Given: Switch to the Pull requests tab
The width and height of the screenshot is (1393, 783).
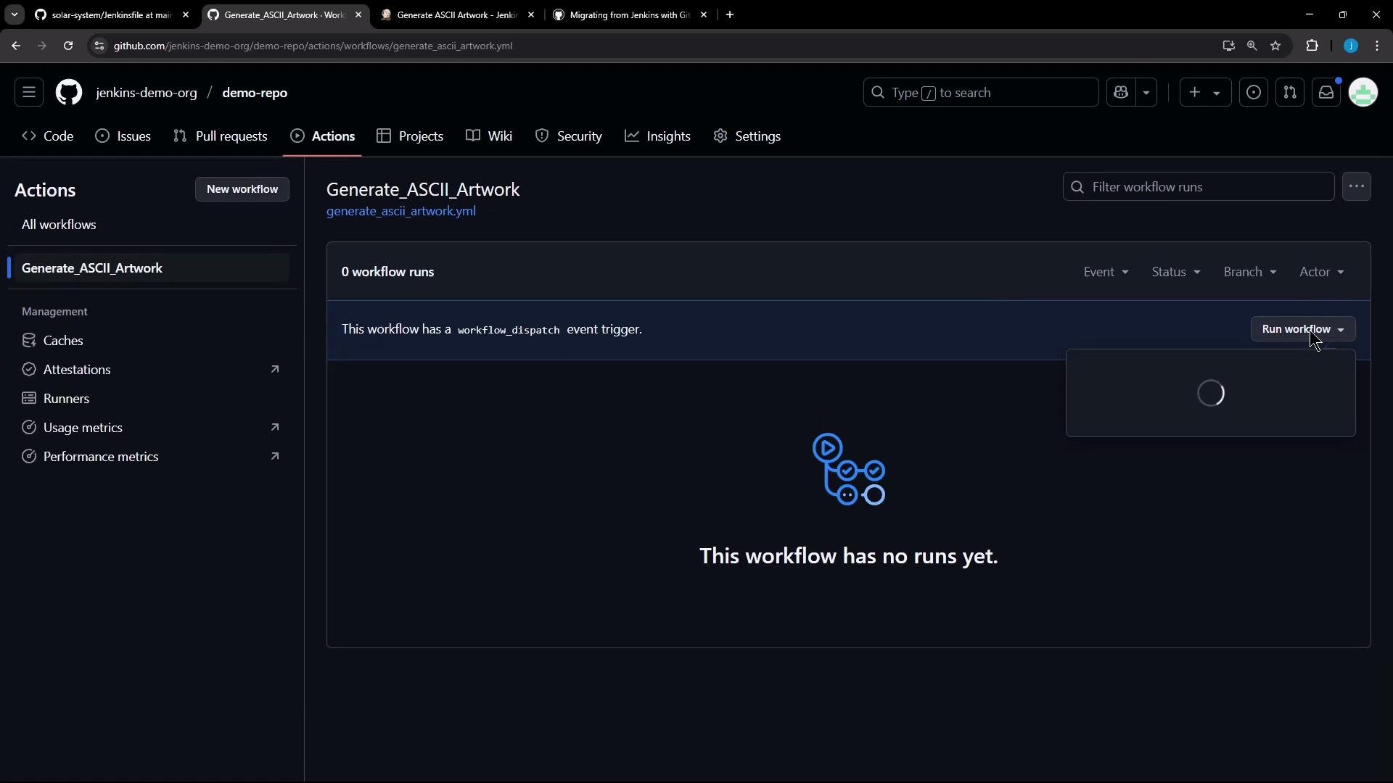Looking at the screenshot, I should [x=221, y=136].
